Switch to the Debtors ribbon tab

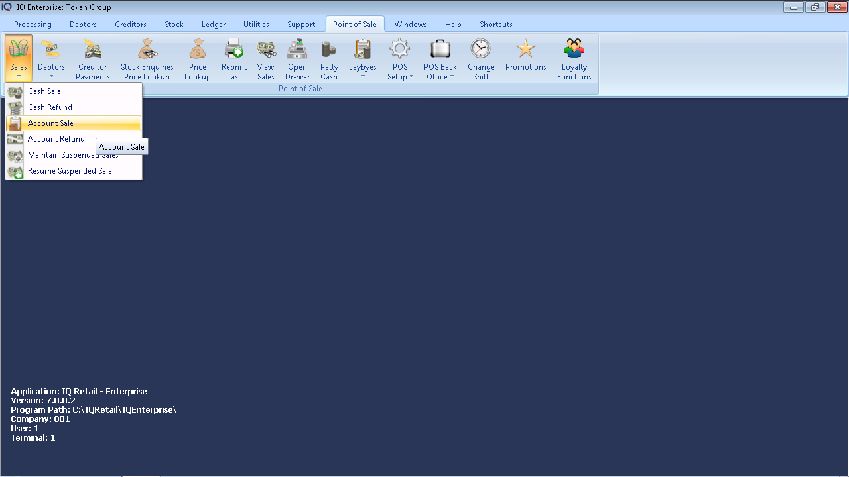coord(83,25)
